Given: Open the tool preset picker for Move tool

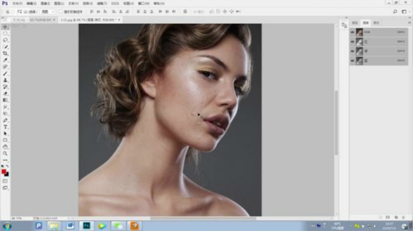Looking at the screenshot, I should tap(7, 11).
